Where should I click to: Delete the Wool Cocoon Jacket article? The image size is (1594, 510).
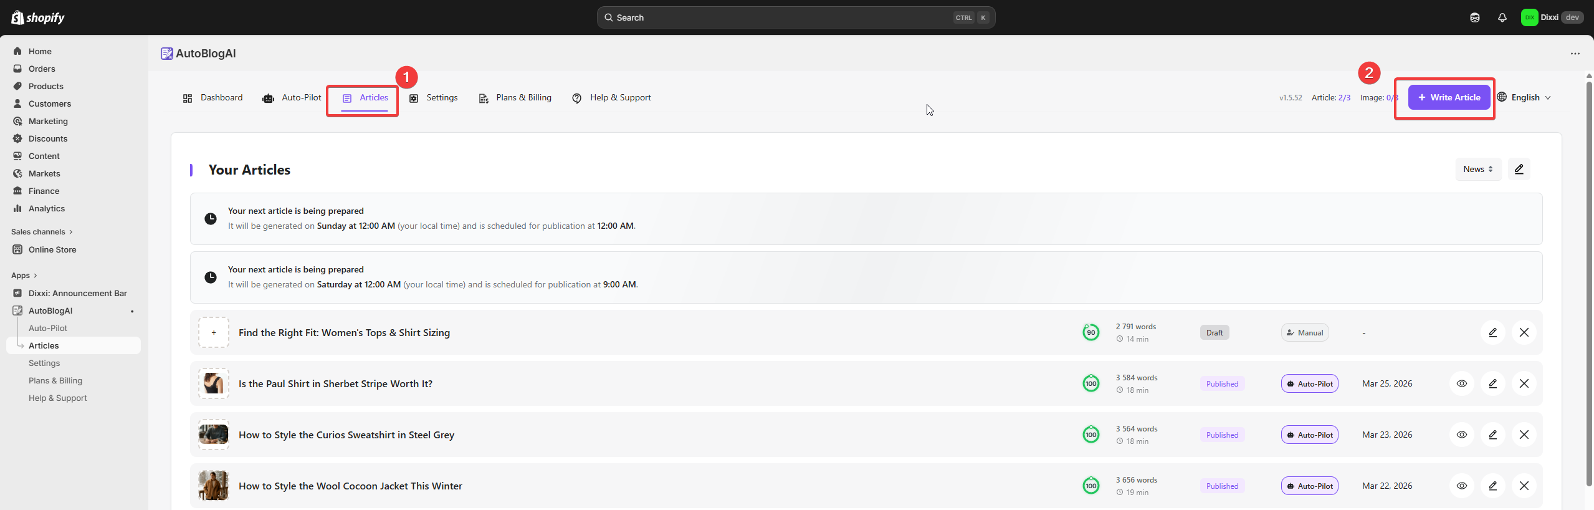point(1524,486)
